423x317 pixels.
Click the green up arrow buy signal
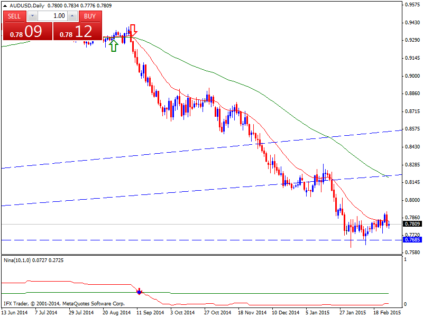click(x=114, y=45)
